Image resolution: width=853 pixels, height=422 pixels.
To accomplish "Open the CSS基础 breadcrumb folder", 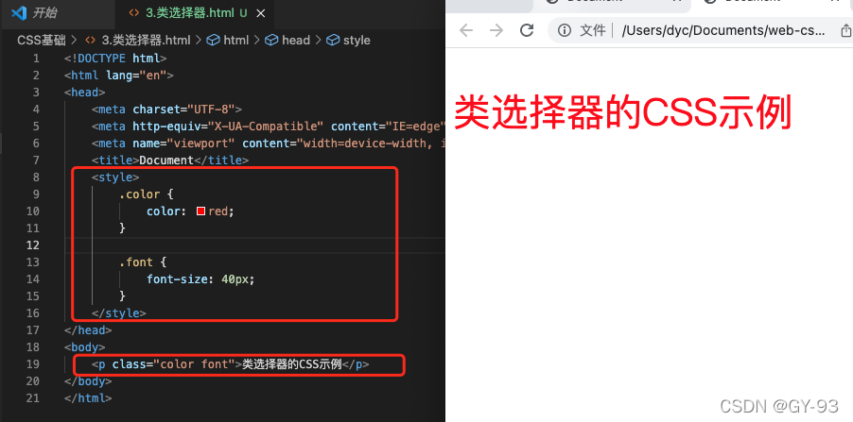I will coord(42,41).
